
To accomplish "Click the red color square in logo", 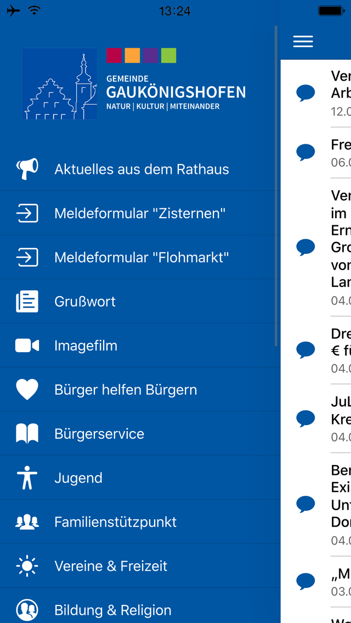I will point(114,55).
